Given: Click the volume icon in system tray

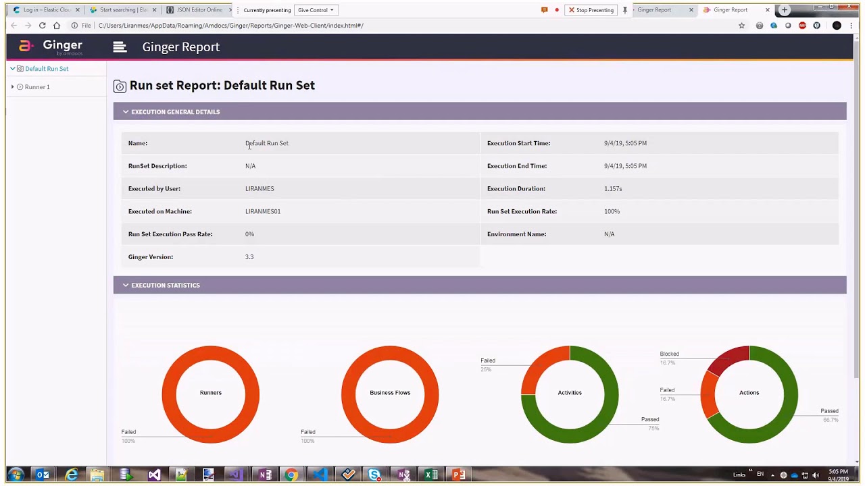Looking at the screenshot, I should coord(815,475).
